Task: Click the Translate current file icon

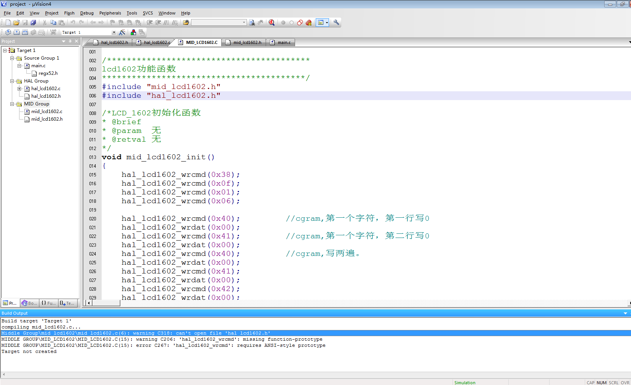Action: (8, 32)
